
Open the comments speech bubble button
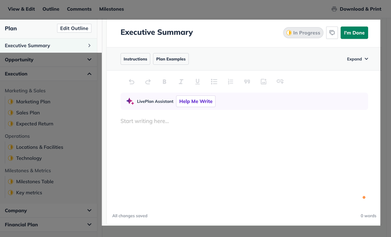[332, 33]
